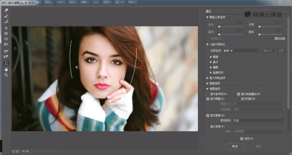Select the Forward Warp tool
The height and width of the screenshot is (155, 292).
[x=6, y=11]
